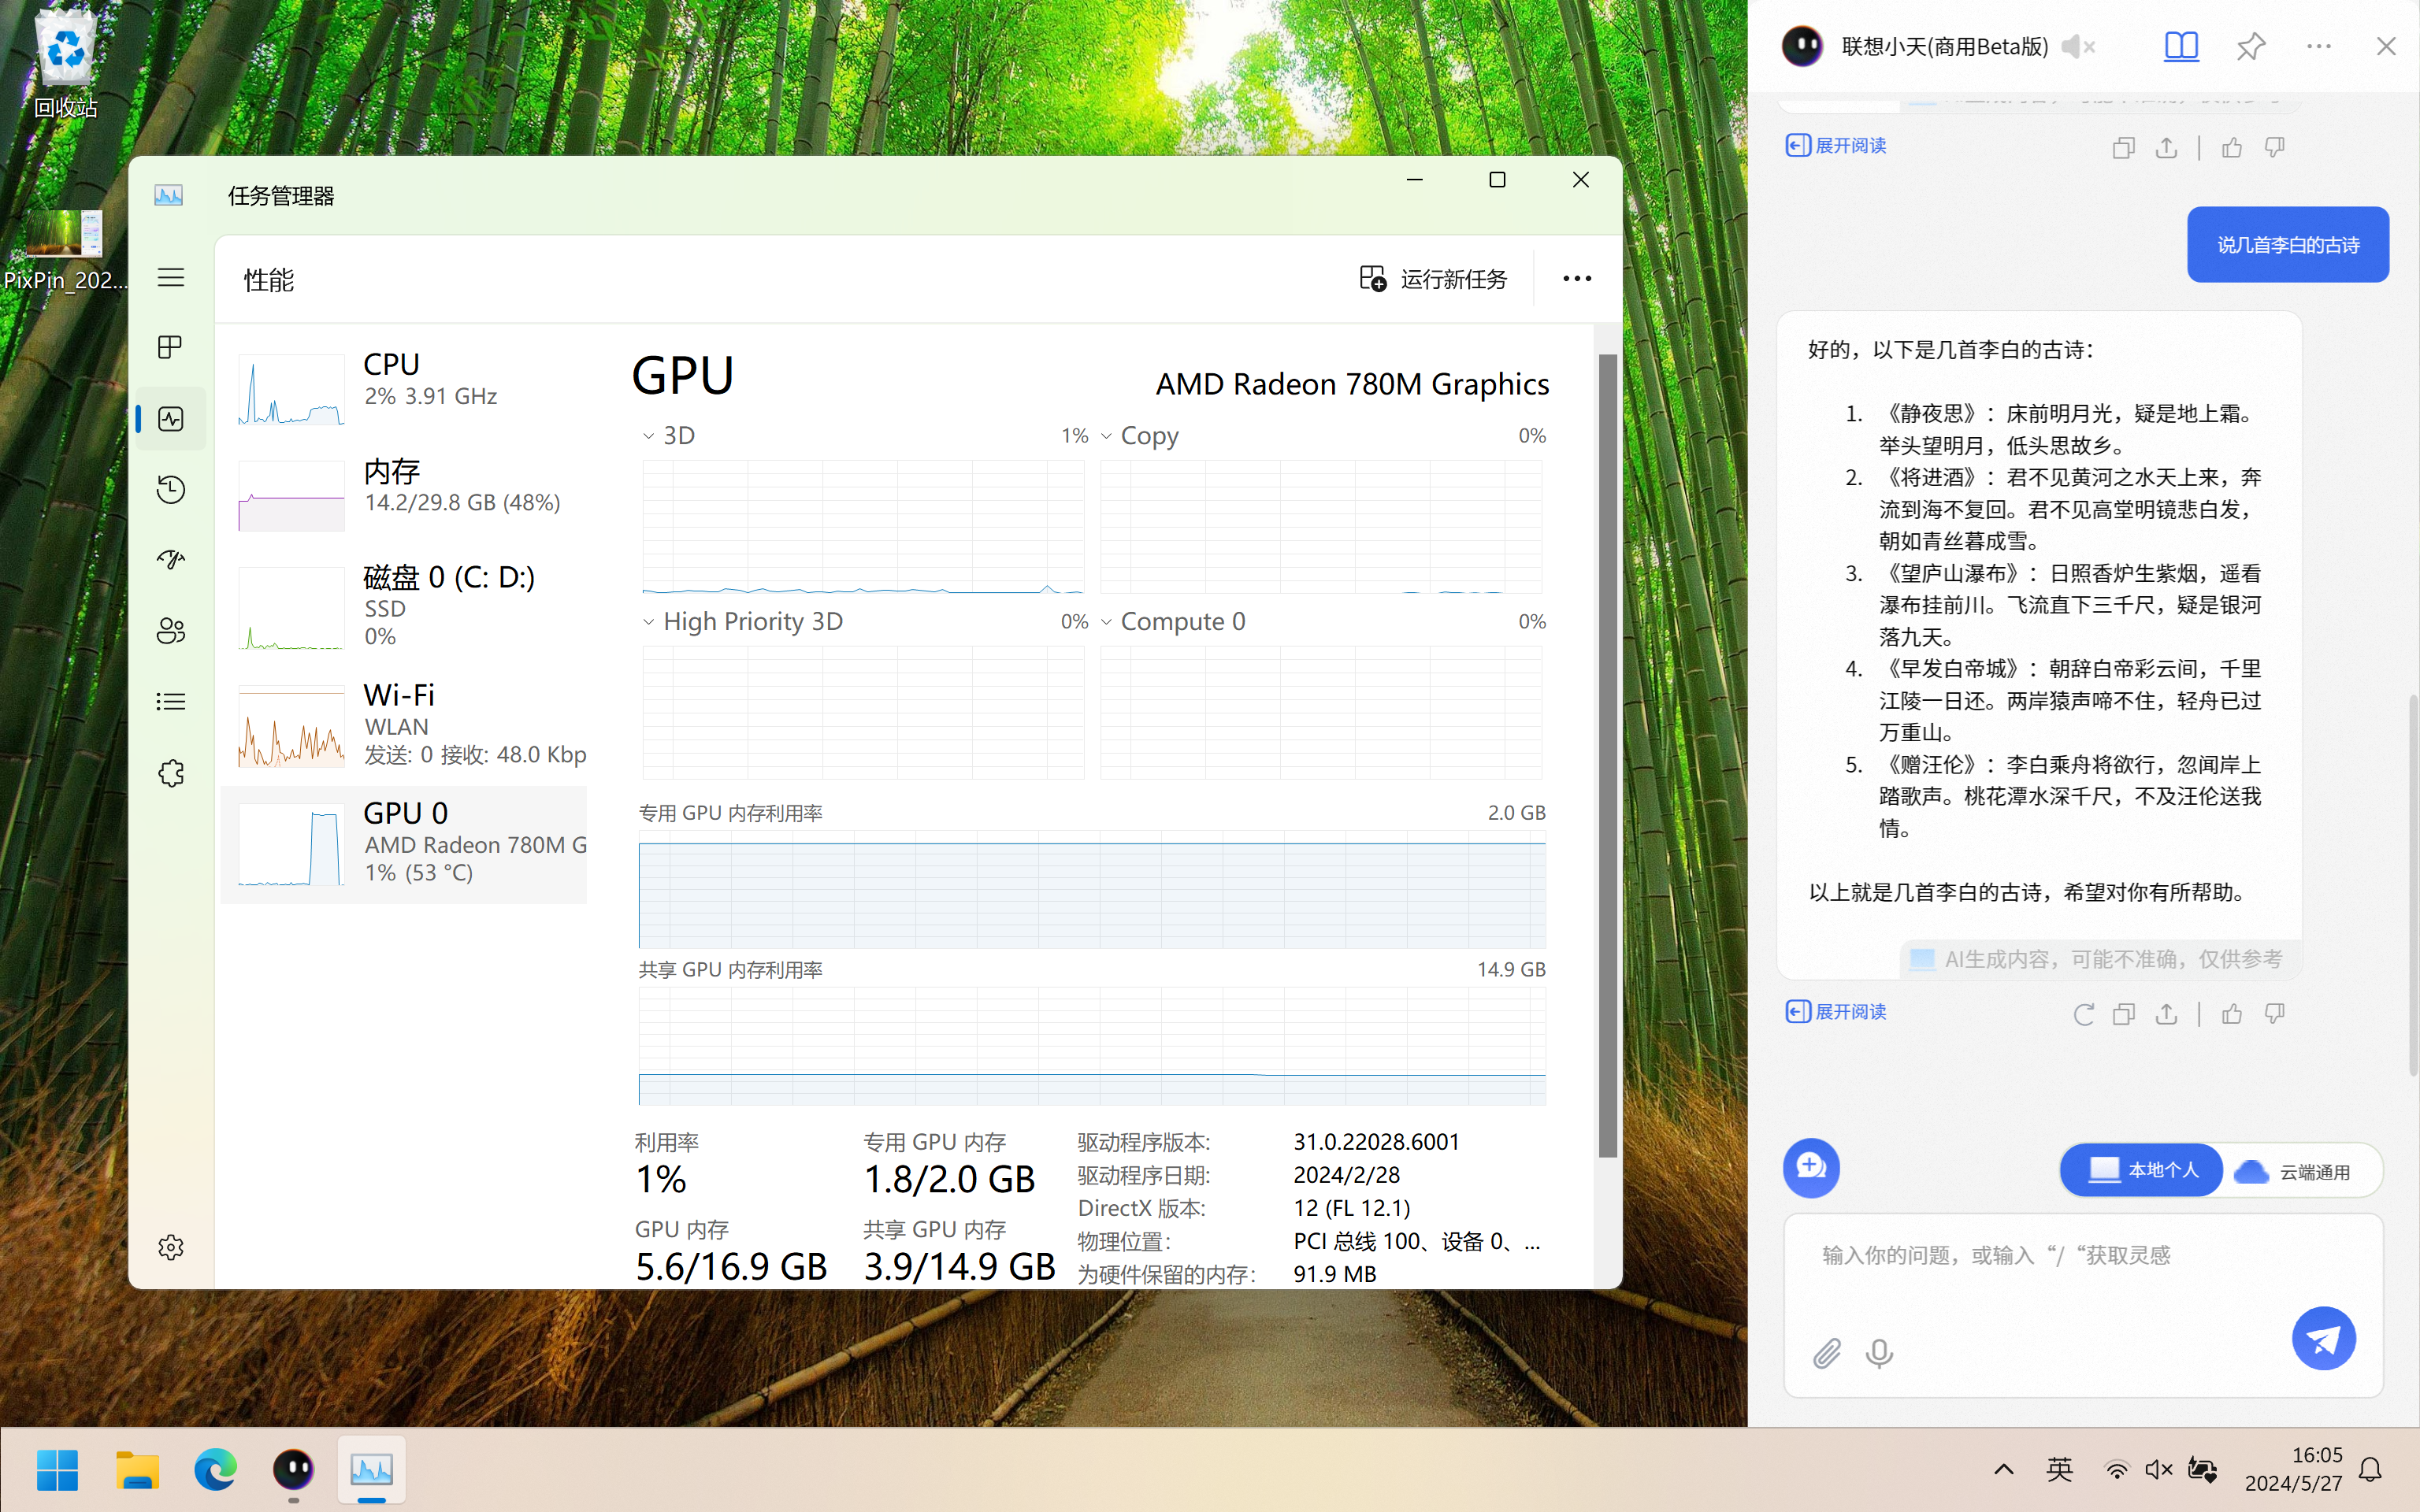Open Startup apps page in sidebar
2420x1512 pixels.
pyautogui.click(x=171, y=560)
